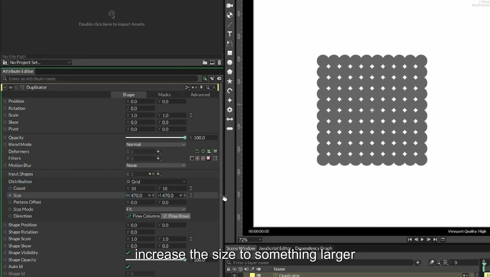Toggle the Auto Id checkbox
Image resolution: width=490 pixels, height=277 pixels.
tap(128, 267)
